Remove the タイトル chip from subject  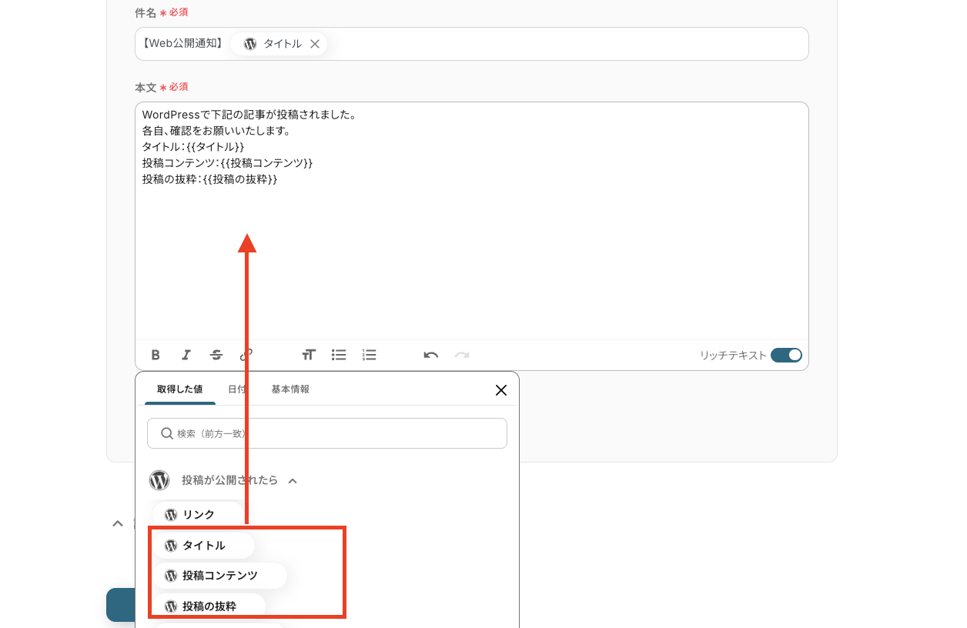315,44
